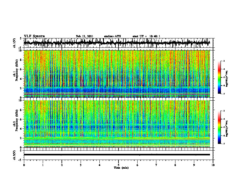Click the "5" tick on ch.1(V) axis
This screenshot has width=240, height=185.
(21, 39)
